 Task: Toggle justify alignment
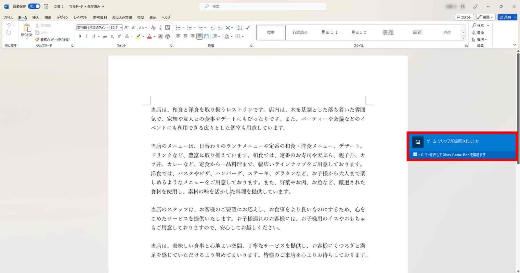(x=200, y=36)
